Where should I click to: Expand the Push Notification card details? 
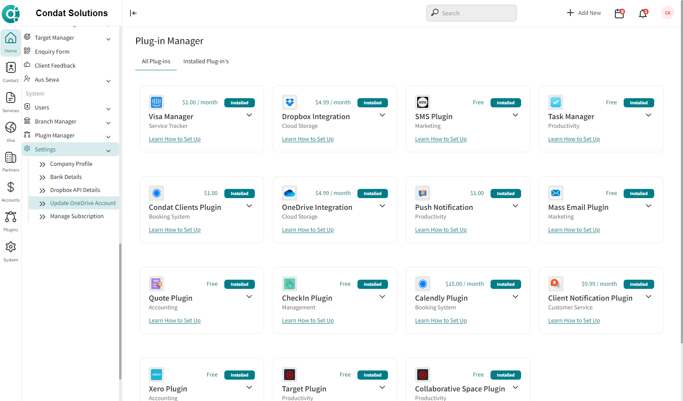coord(515,206)
